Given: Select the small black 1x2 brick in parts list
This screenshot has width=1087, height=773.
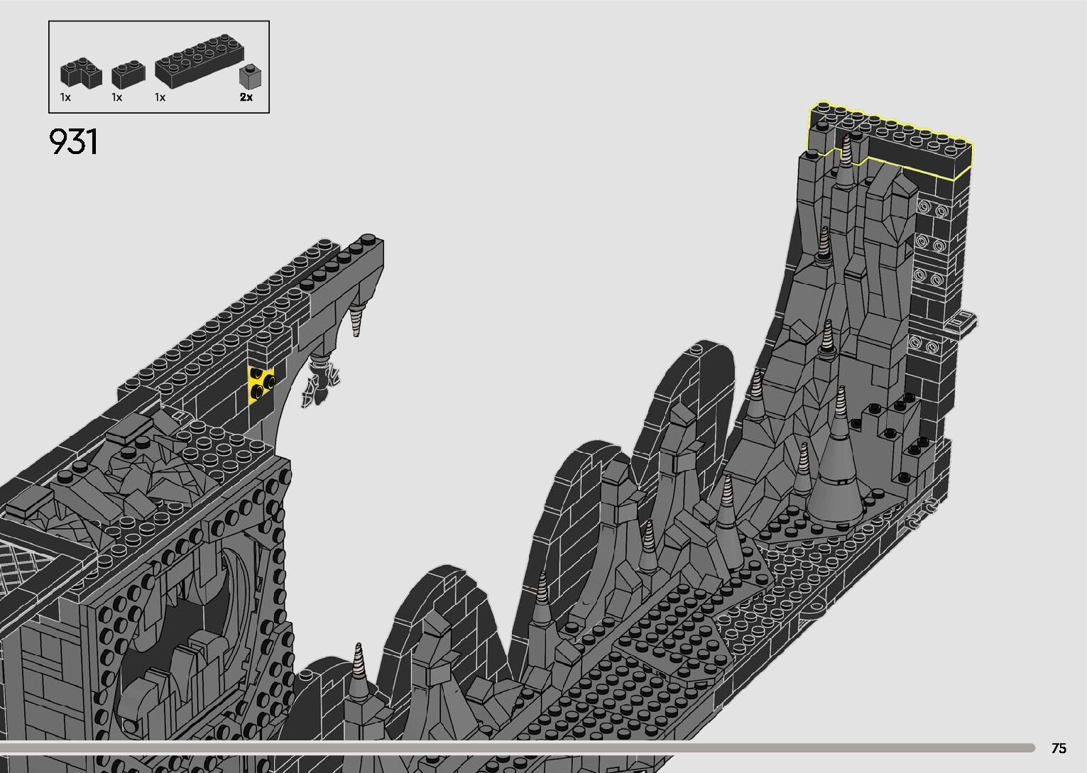Looking at the screenshot, I should click(x=129, y=73).
